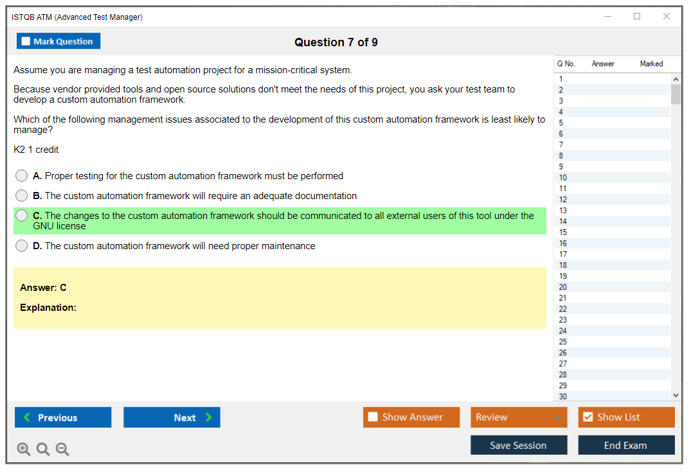Viewport: 691px width, 472px height.
Task: Click End Exam button
Action: pos(626,445)
